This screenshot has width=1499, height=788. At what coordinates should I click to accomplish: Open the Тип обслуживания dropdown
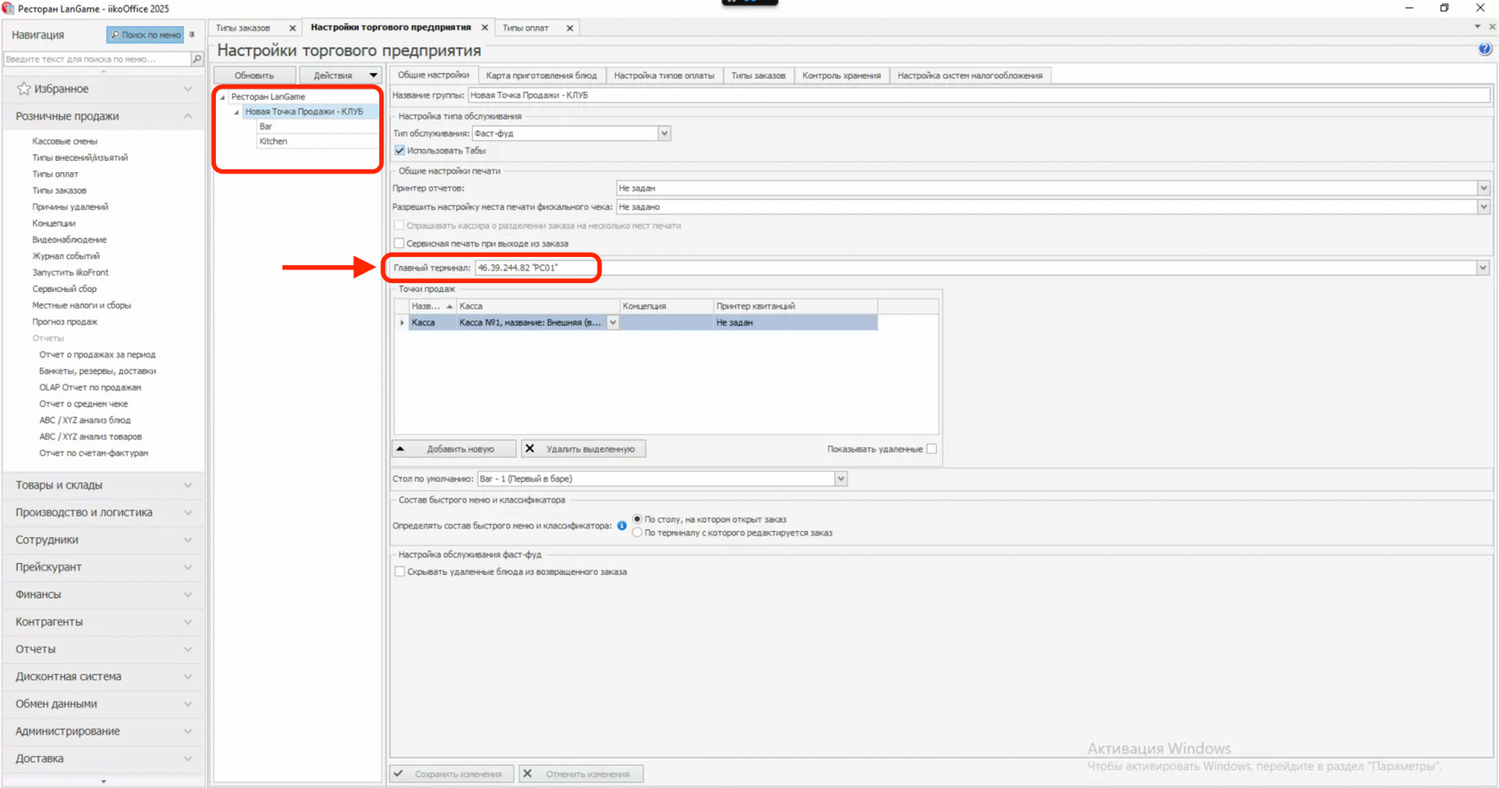click(664, 134)
